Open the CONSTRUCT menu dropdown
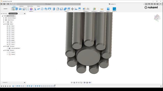163x91 pixels. pyautogui.click(x=94, y=11)
